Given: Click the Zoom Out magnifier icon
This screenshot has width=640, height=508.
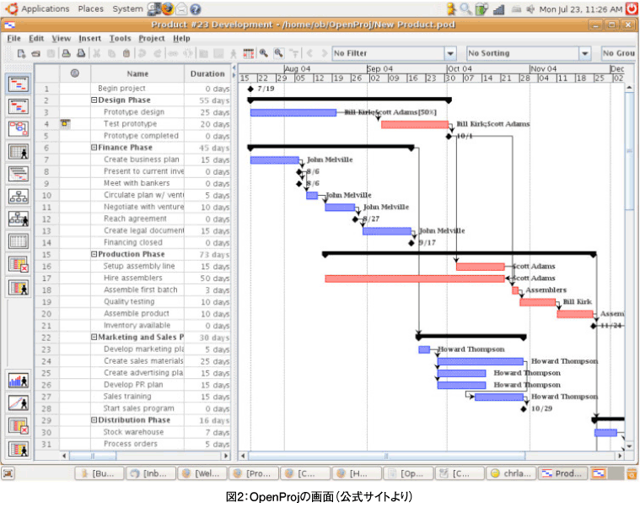Looking at the screenshot, I should (279, 53).
